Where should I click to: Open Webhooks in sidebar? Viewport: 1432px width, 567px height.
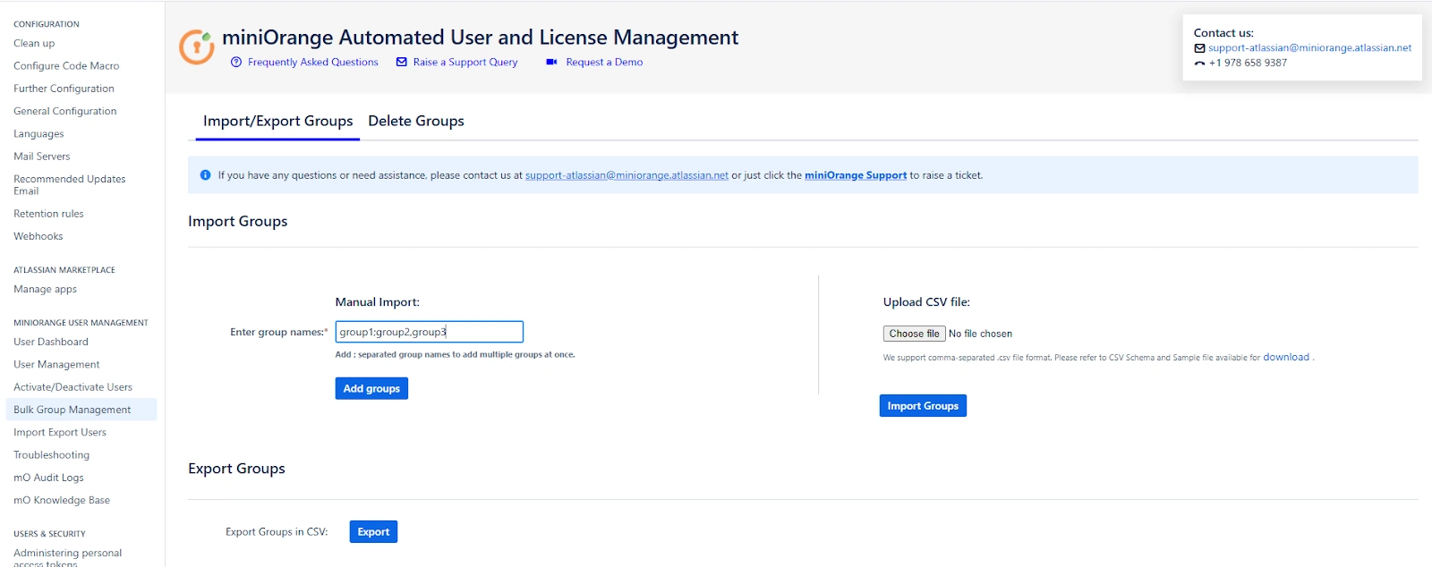tap(38, 236)
